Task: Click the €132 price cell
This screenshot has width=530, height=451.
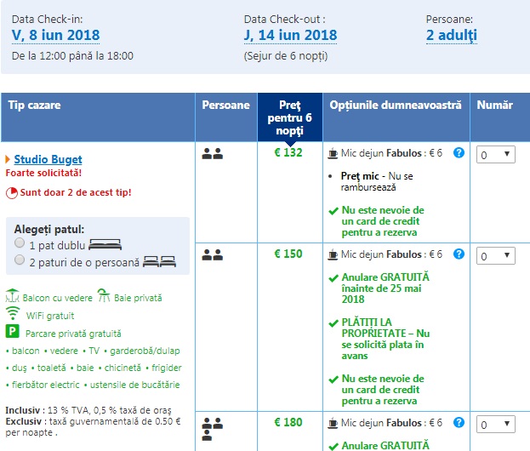Action: pyautogui.click(x=290, y=153)
